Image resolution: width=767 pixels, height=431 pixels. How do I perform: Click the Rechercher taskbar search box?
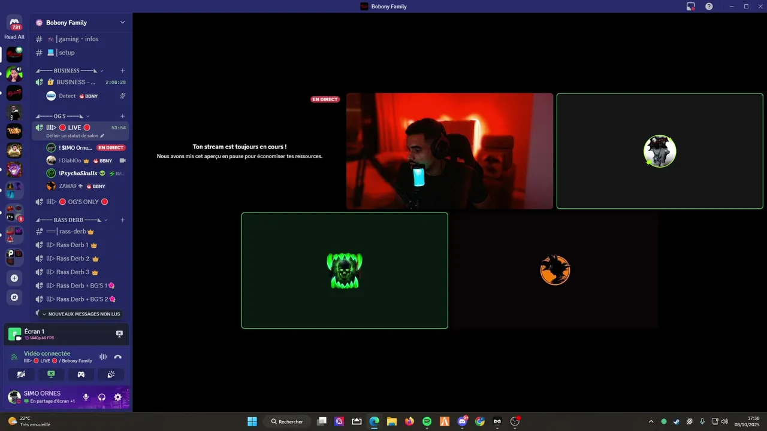click(x=287, y=421)
